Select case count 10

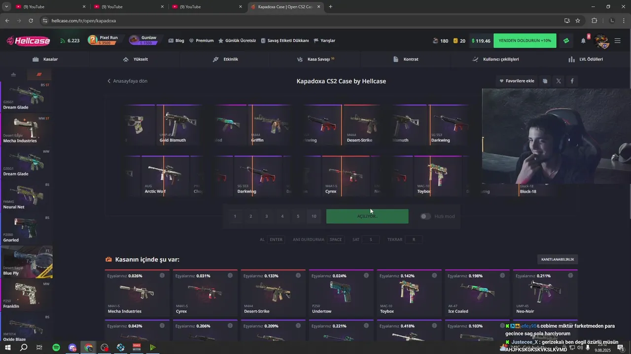click(314, 216)
